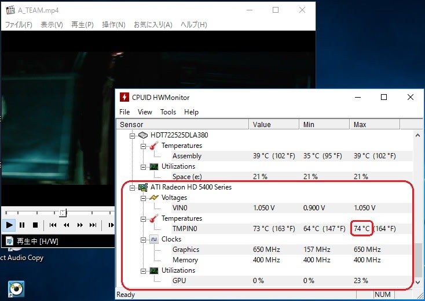Screen dimensions: 425x301
Task: Open ファイル(F) menu in media player
Action: (x=19, y=25)
